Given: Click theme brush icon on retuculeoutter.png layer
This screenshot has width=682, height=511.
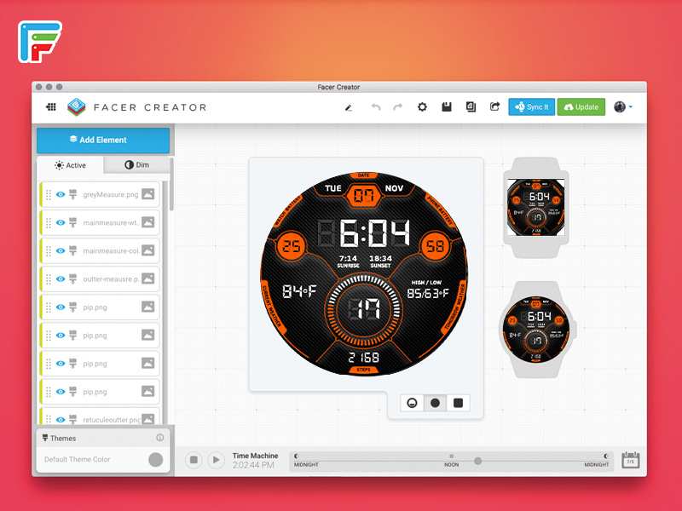Looking at the screenshot, I should pyautogui.click(x=73, y=419).
